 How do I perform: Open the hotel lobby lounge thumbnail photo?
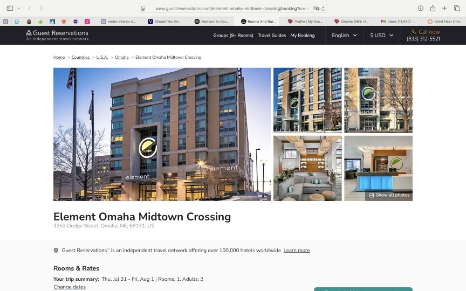(x=307, y=168)
